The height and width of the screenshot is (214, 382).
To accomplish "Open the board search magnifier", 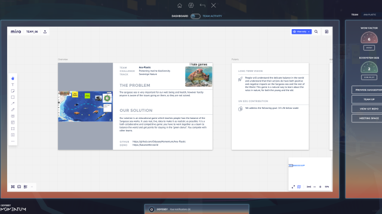I will point(316,32).
